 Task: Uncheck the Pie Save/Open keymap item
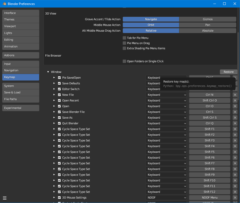point(59,78)
